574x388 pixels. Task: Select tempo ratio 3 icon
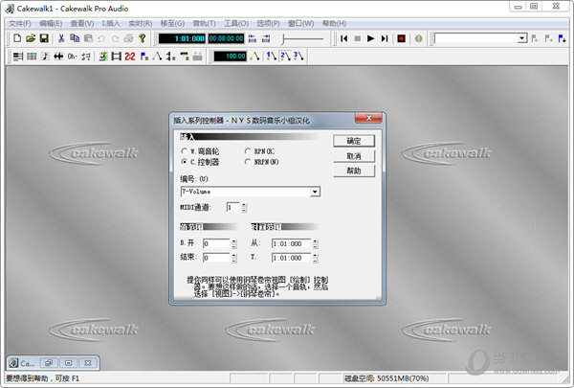click(x=298, y=57)
